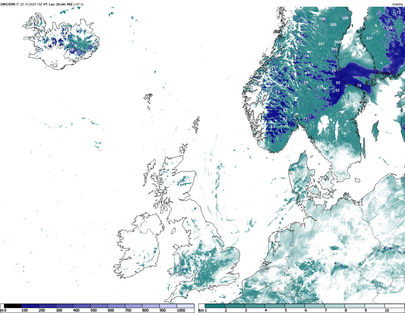
Task: Click the '1000' tick on meter scale
Action: [x=181, y=310]
